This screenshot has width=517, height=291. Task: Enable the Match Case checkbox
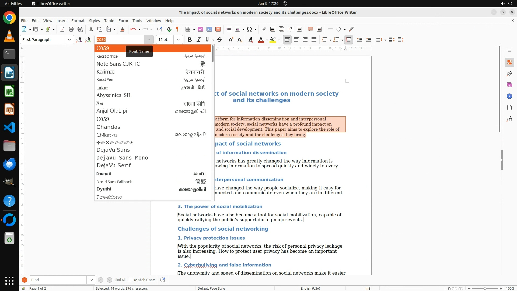click(131, 280)
